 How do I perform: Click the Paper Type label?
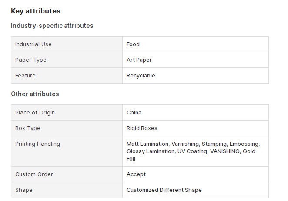[x=31, y=60]
